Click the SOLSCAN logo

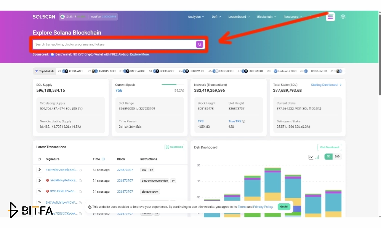[44, 17]
